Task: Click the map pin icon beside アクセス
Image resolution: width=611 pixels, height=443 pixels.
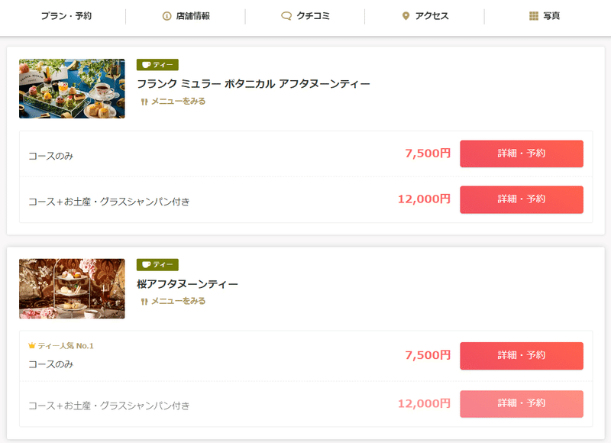Action: coord(406,16)
